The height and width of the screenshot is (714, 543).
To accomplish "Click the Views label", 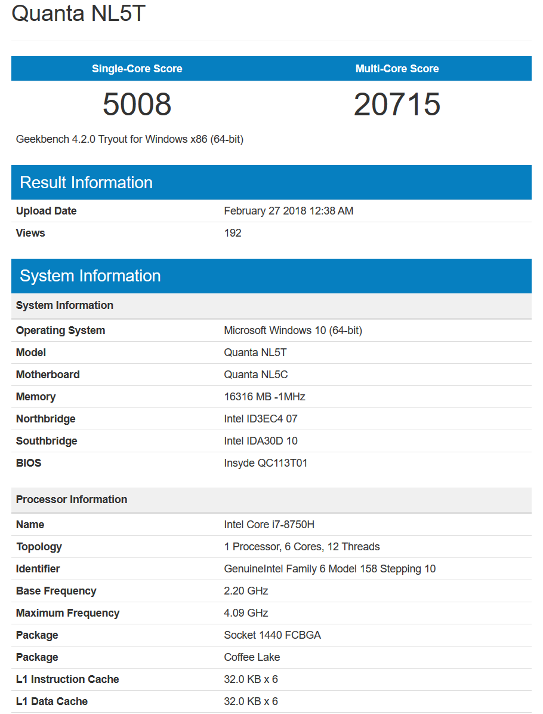I will pyautogui.click(x=30, y=233).
